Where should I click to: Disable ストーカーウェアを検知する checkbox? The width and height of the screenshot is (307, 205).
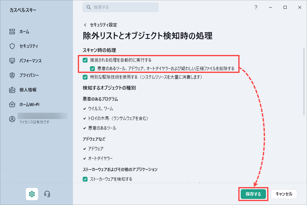pos(85,179)
